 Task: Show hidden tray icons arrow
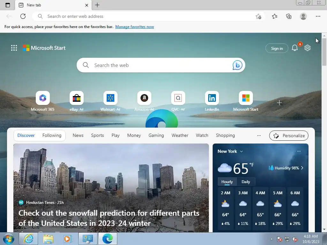tap(271, 239)
